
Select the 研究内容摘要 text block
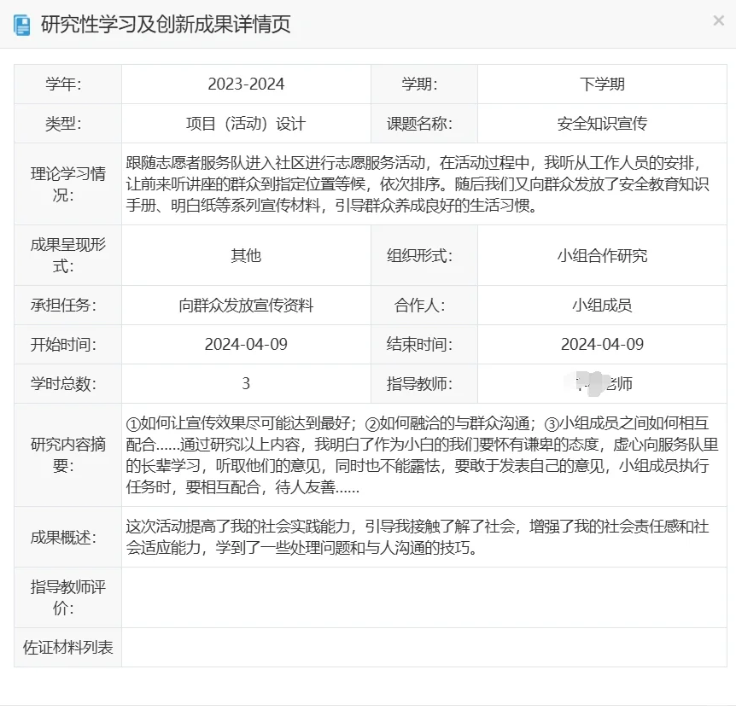[x=423, y=453]
